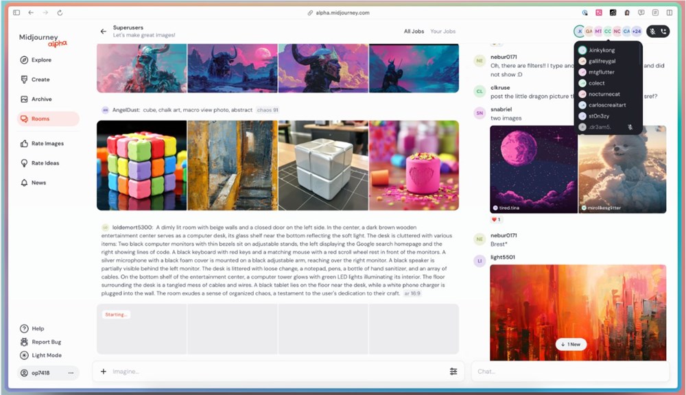Open the Explore page from the sidebar

tap(41, 60)
